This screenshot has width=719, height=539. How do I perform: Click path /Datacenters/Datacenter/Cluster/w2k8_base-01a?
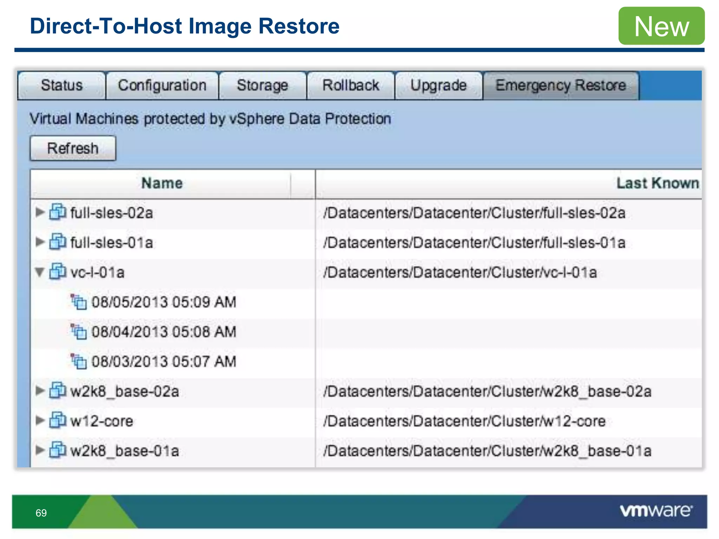487,451
